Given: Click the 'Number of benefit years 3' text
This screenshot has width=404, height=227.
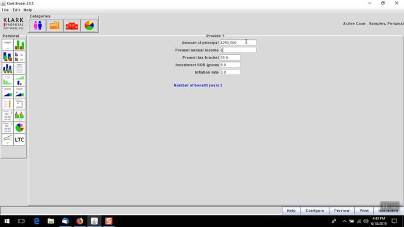Looking at the screenshot, I should point(198,85).
